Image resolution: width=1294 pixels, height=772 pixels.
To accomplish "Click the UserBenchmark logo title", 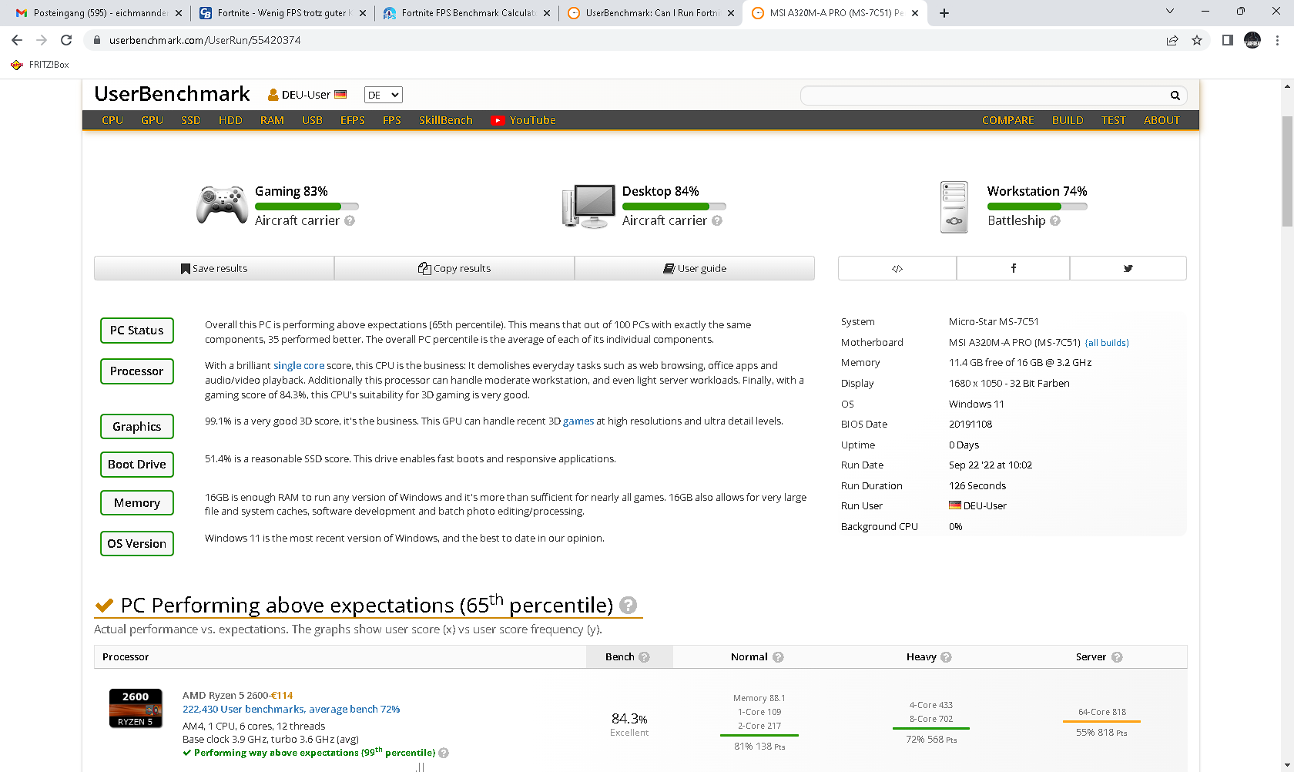I will coord(172,94).
